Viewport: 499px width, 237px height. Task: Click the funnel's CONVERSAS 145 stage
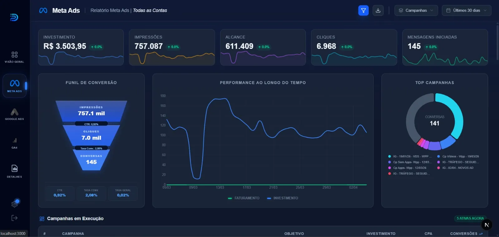pyautogui.click(x=91, y=160)
